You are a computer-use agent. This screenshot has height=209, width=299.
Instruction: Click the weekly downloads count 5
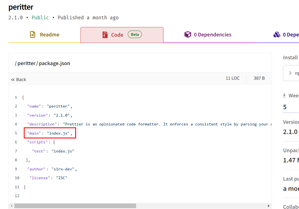[x=285, y=107]
